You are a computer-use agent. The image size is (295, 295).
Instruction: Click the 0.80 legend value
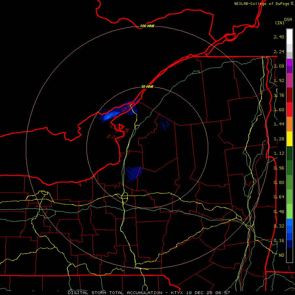(x=279, y=183)
